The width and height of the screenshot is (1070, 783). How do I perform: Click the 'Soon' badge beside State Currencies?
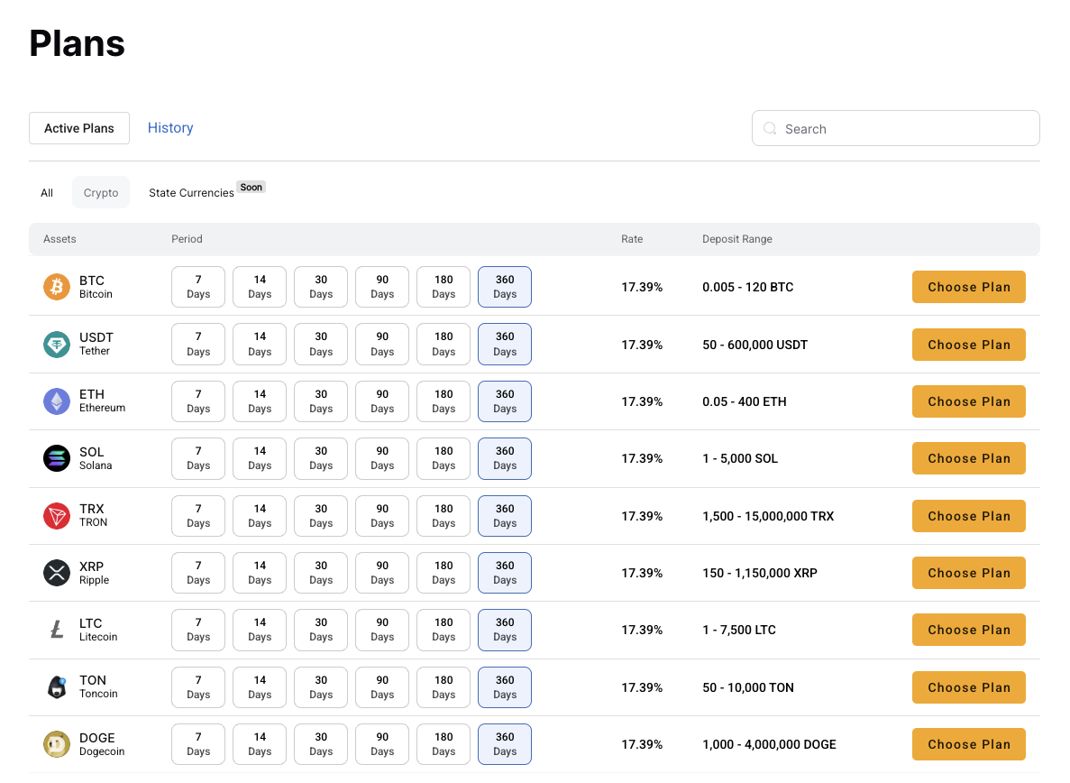tap(251, 187)
